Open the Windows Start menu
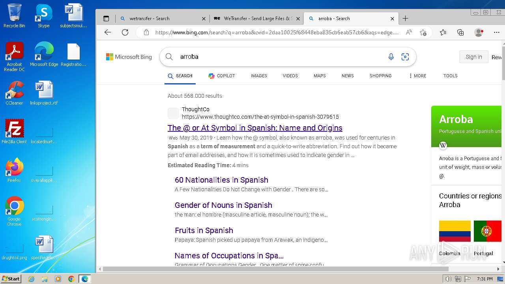 [x=11, y=279]
